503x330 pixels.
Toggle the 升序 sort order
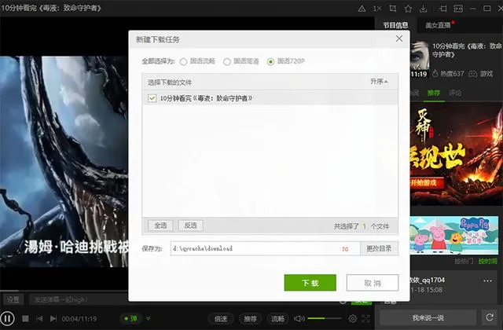(379, 82)
